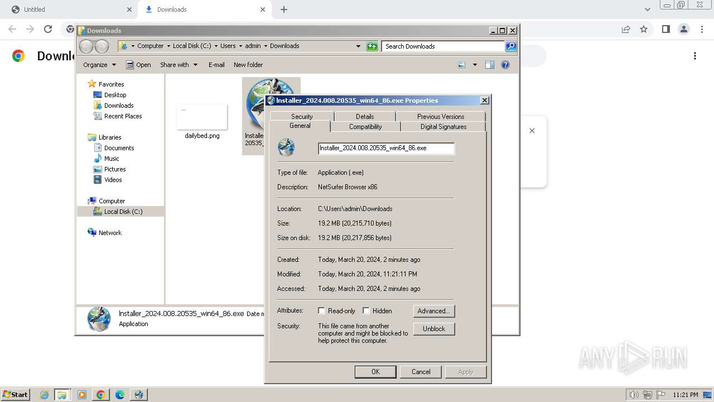Click the Explorer Back navigation arrow
This screenshot has height=402, width=714.
pyautogui.click(x=86, y=46)
